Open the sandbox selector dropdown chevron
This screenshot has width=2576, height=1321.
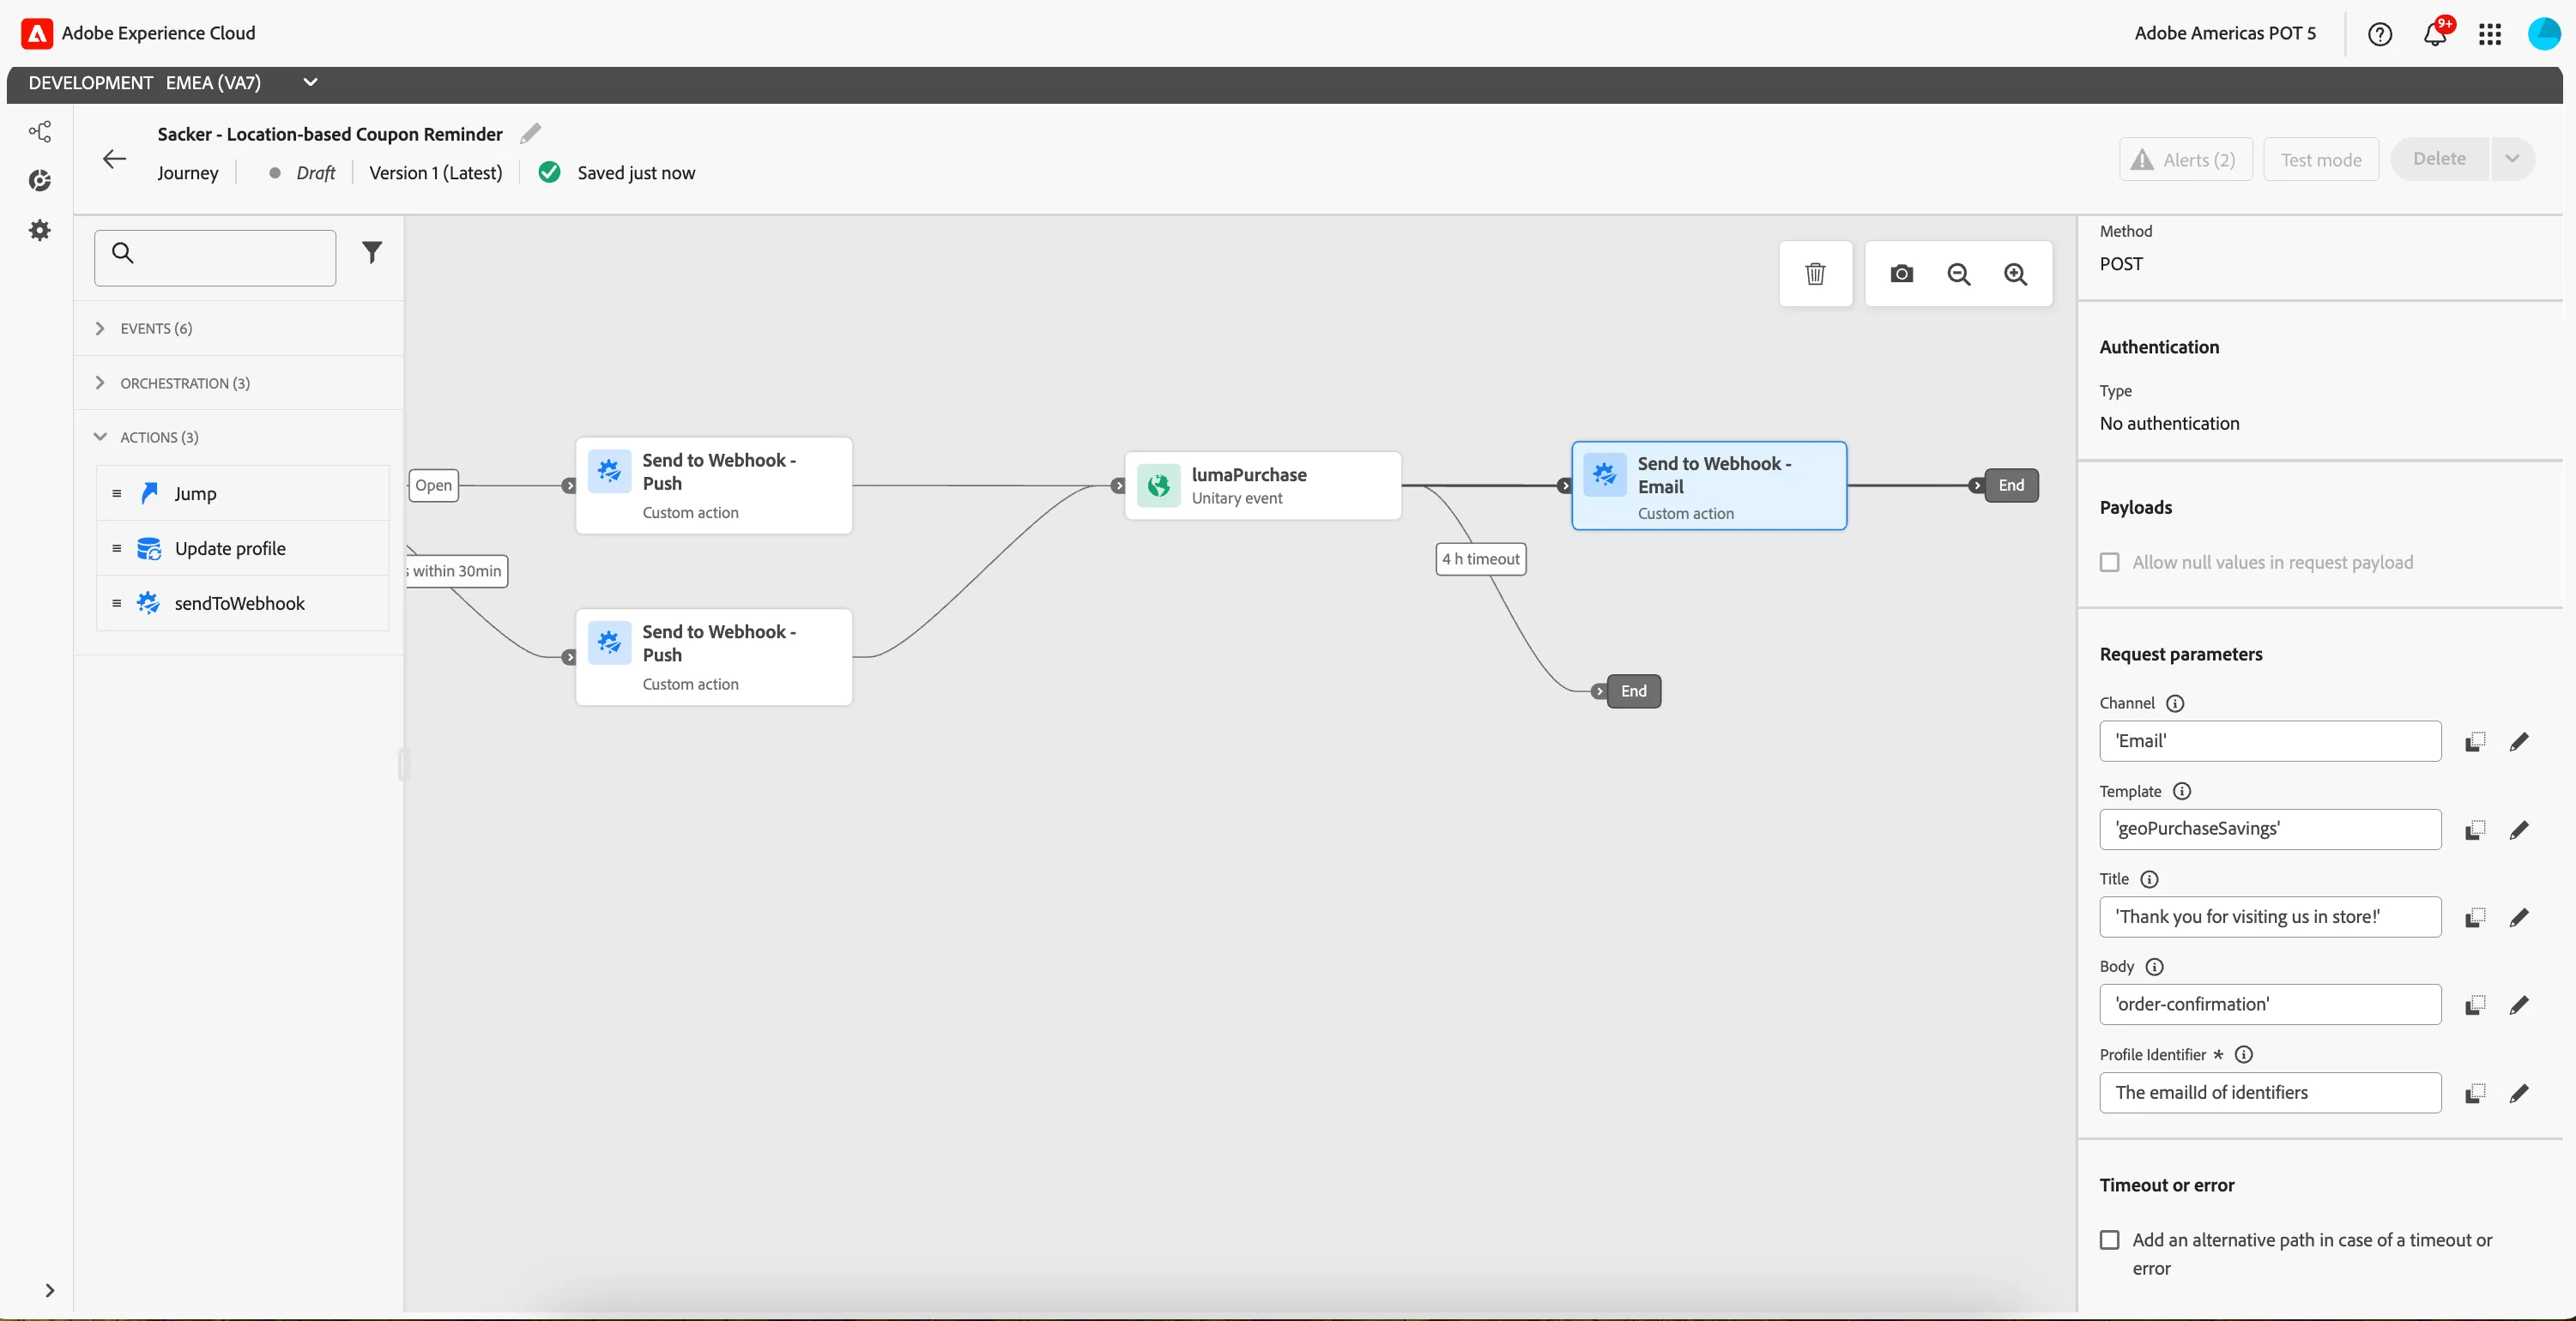point(310,83)
